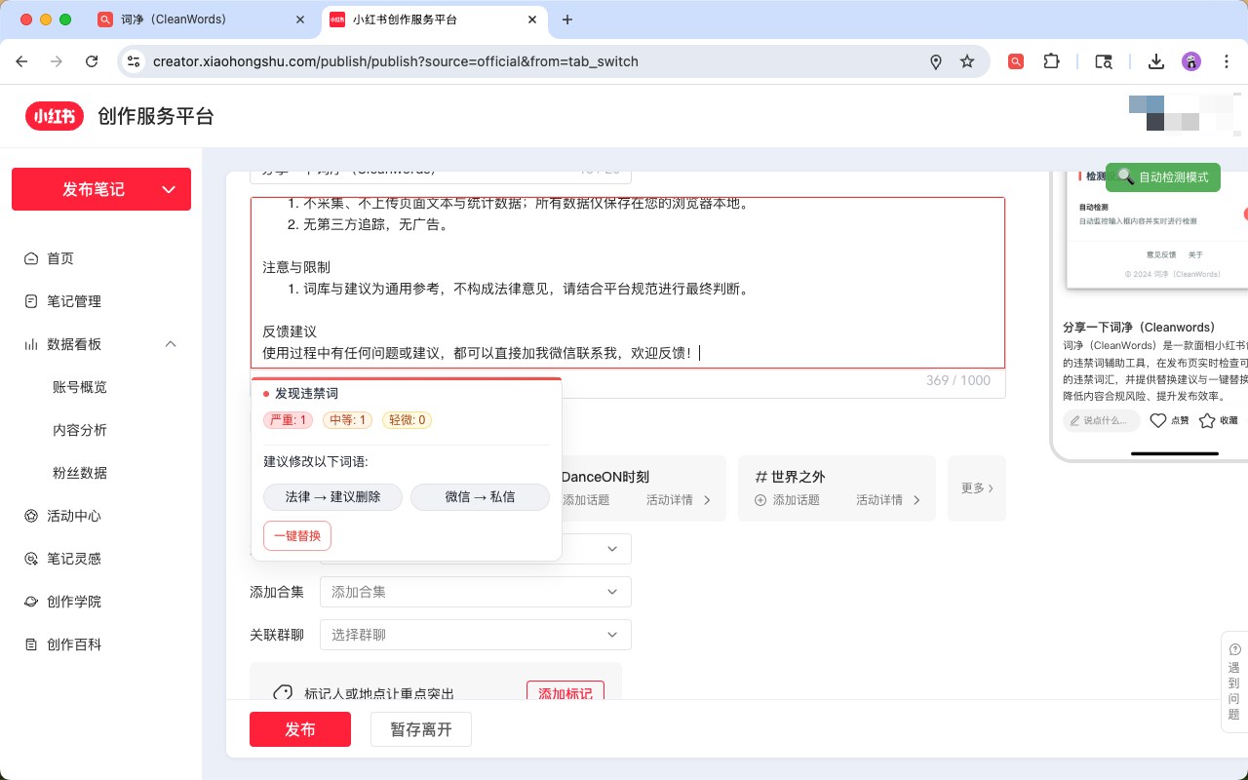Click the 分享一下词净 (Cleanwords) preview title

coord(1139,328)
